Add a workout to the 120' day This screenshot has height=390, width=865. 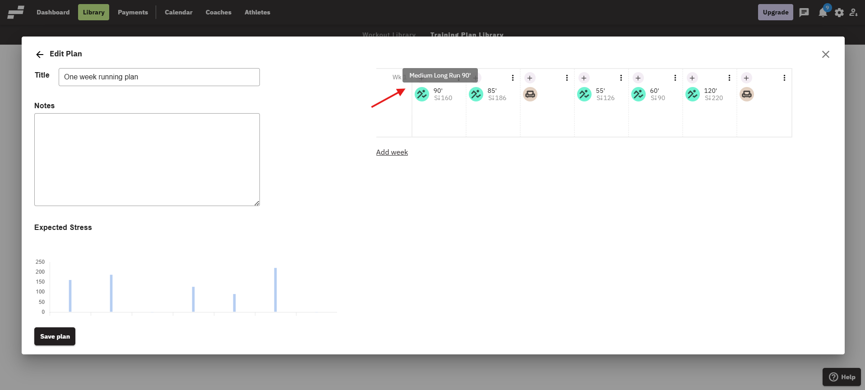692,78
